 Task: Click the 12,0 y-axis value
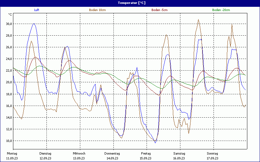(9, 129)
